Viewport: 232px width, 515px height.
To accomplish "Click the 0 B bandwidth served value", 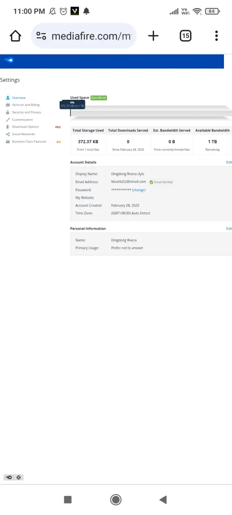I will 172,142.
